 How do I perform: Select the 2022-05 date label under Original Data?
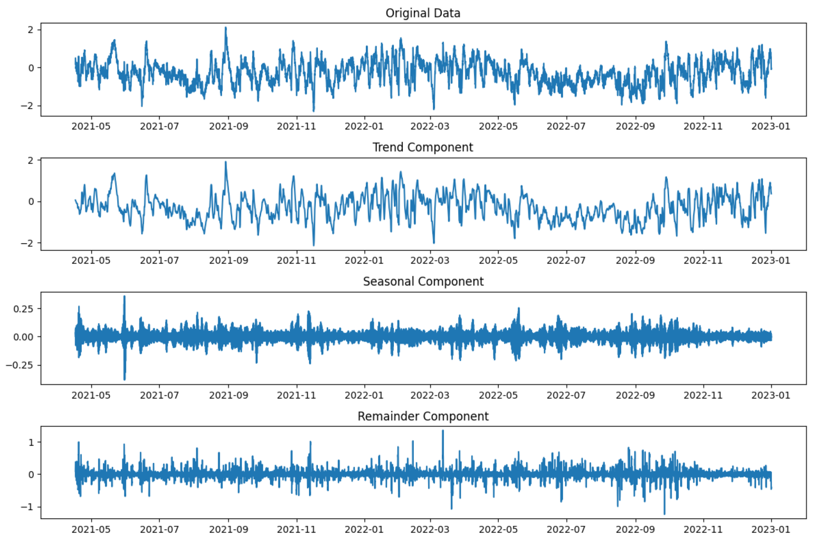pos(498,126)
